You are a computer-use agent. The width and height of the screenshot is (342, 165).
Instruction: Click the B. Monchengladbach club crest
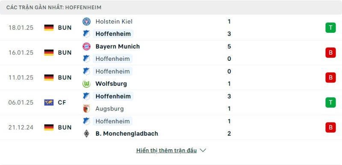click(86, 134)
